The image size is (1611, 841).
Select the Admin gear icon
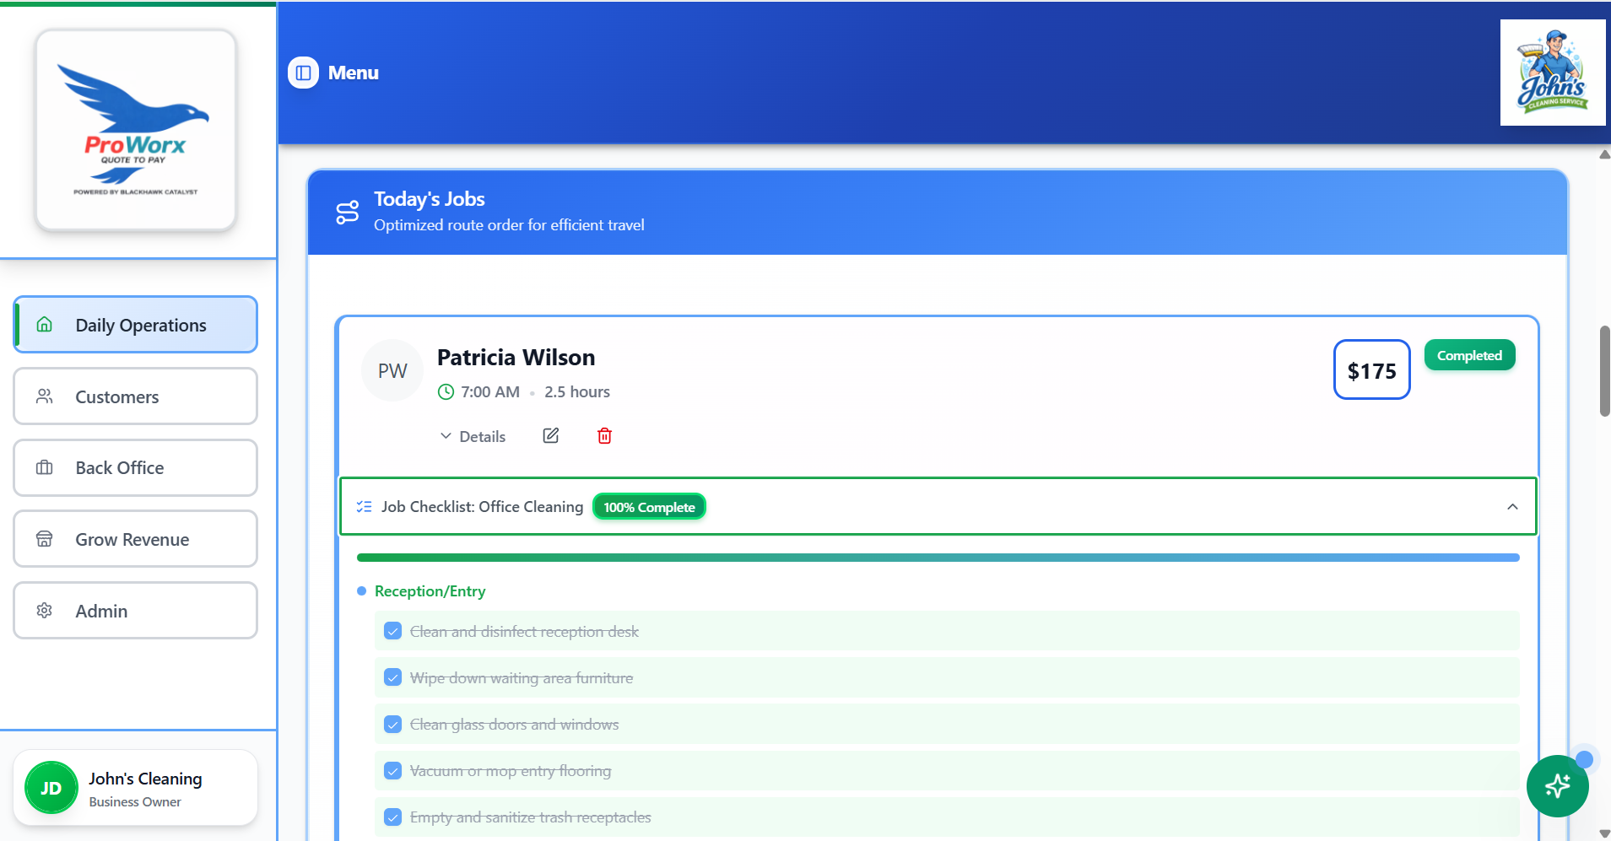pyautogui.click(x=43, y=610)
